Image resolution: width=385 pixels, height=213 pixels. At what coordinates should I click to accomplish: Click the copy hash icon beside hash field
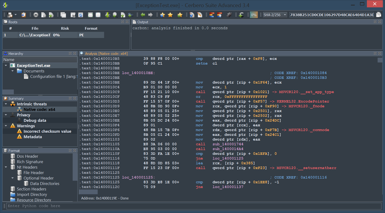click(x=379, y=15)
